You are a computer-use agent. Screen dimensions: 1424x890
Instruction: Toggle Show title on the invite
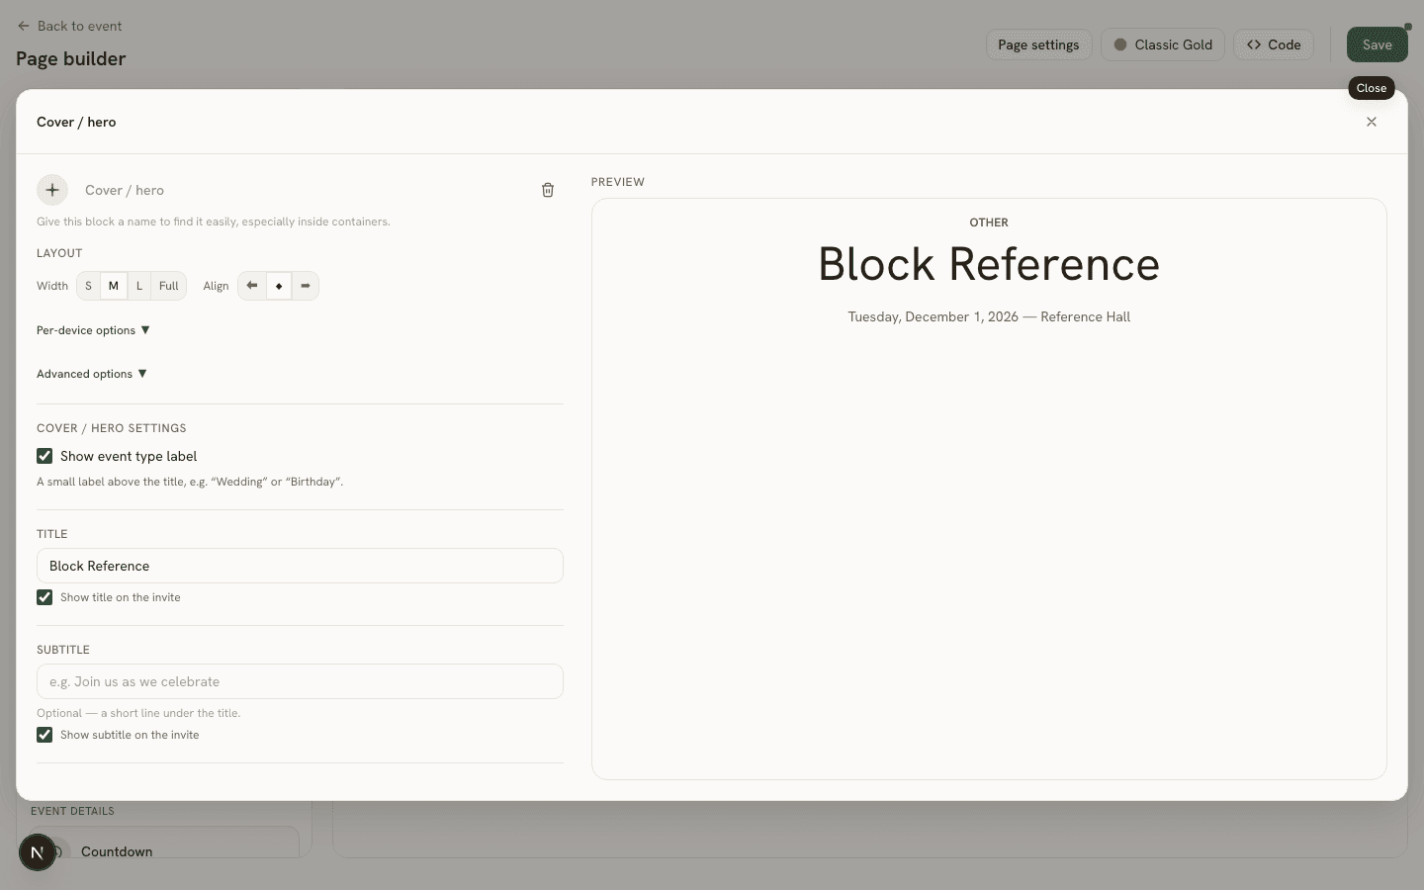tap(44, 597)
